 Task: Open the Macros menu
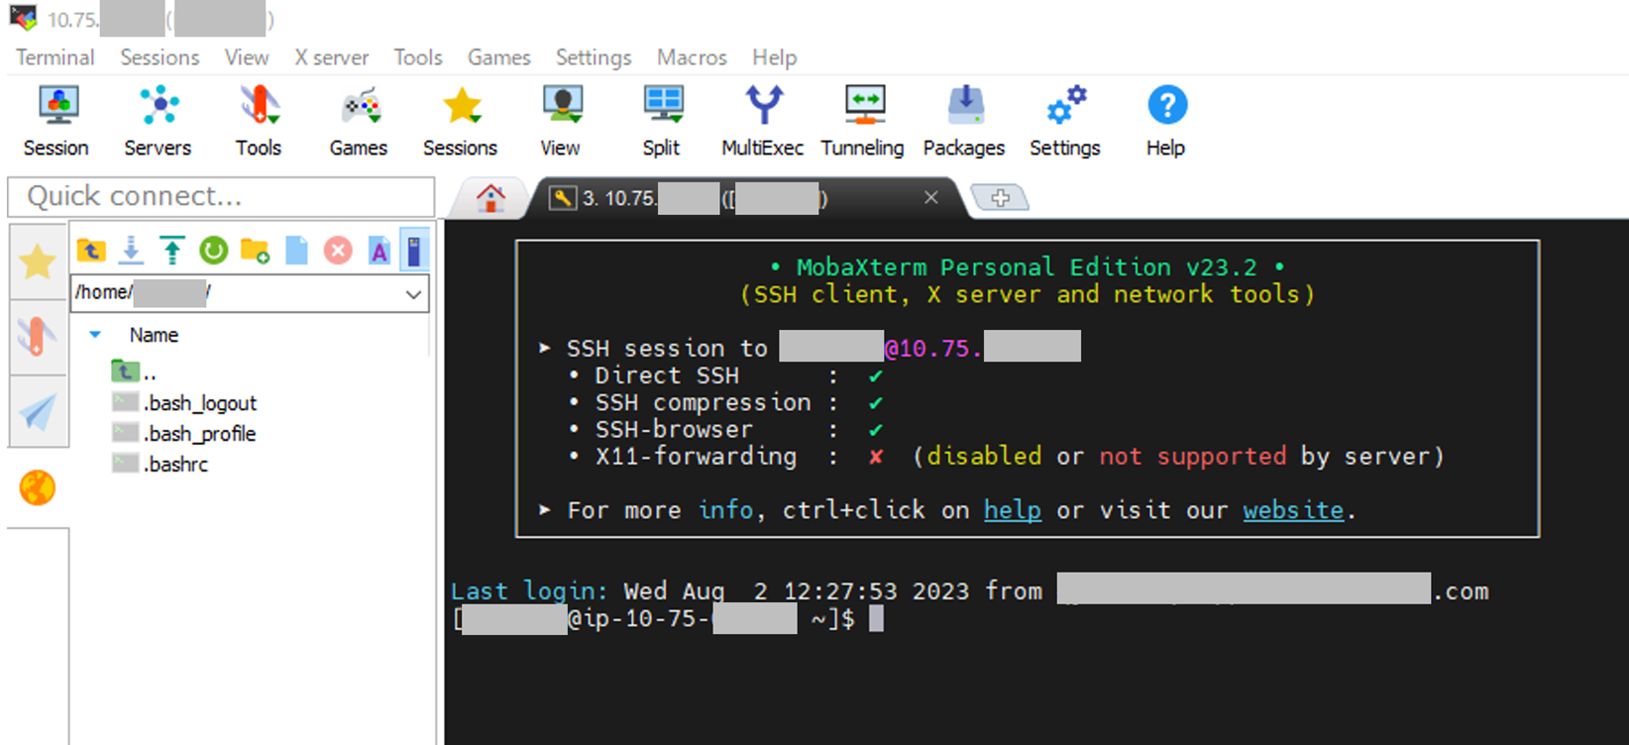tap(692, 57)
